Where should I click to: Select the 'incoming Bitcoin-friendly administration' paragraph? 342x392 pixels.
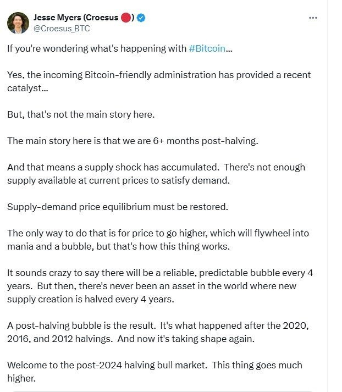coord(159,81)
